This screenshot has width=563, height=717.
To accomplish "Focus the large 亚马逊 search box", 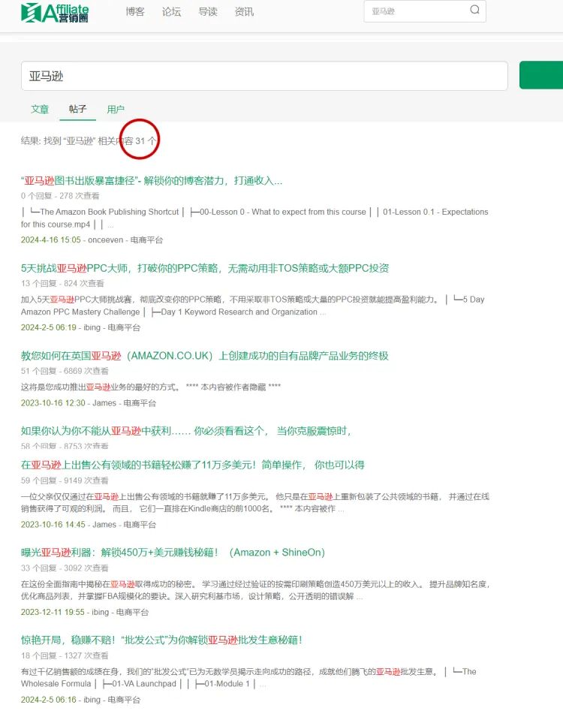I will 264,76.
